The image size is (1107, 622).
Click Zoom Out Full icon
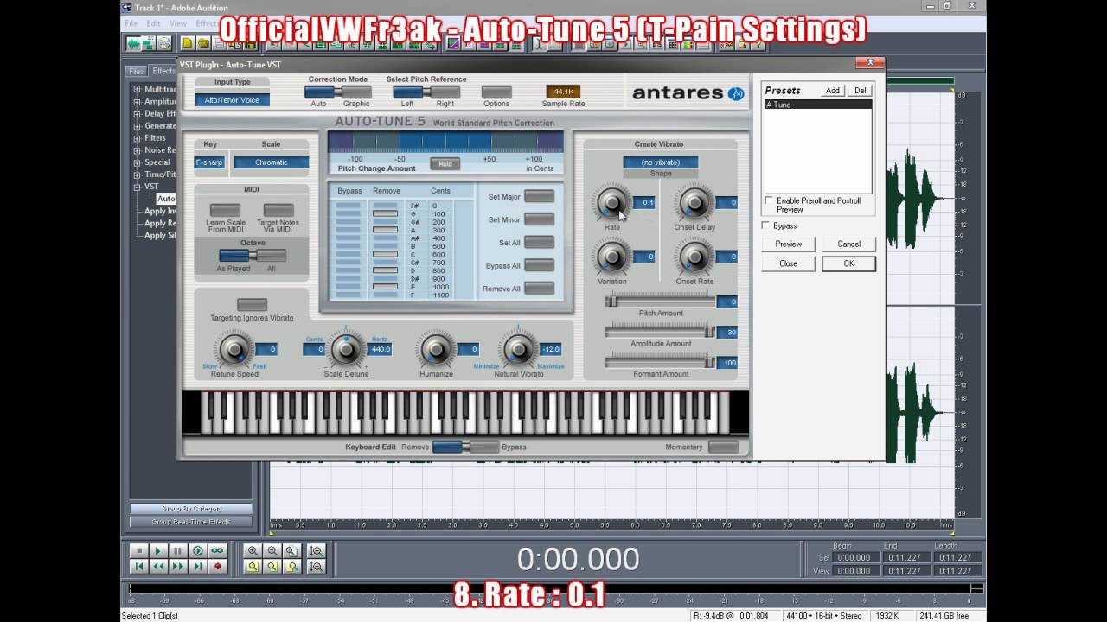point(292,551)
